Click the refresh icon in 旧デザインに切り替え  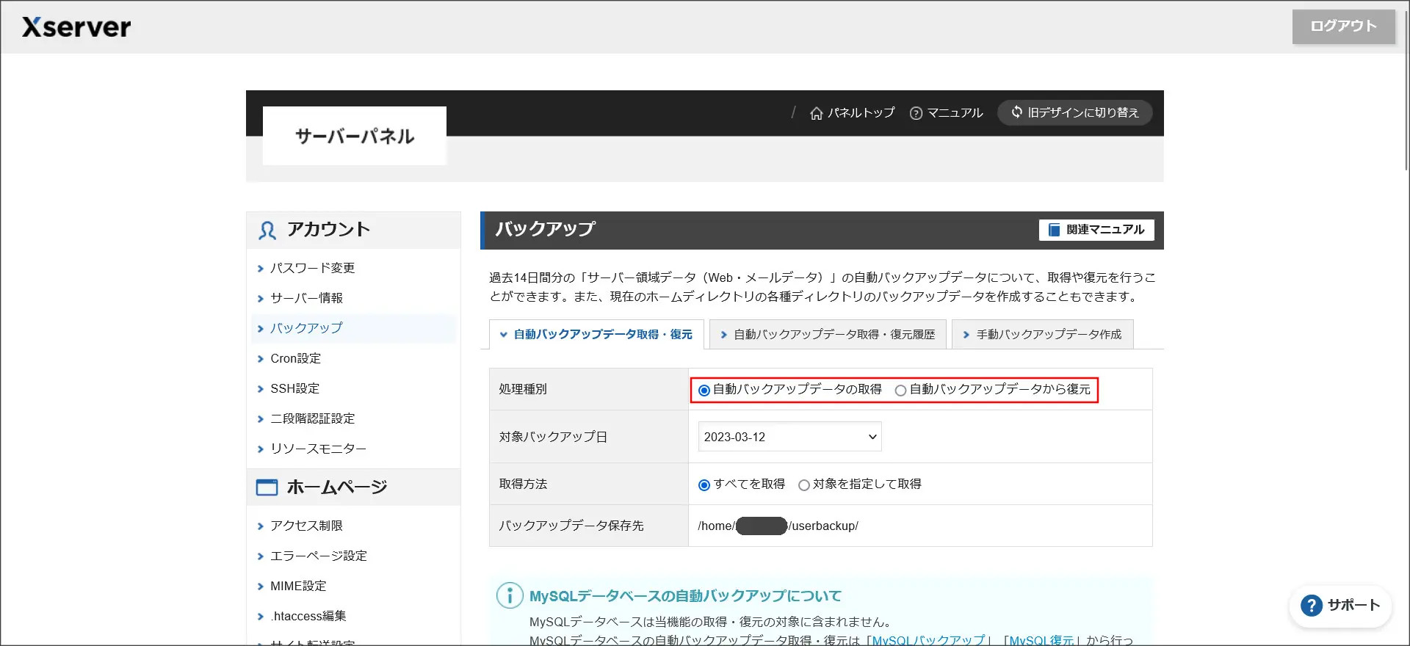point(1017,112)
